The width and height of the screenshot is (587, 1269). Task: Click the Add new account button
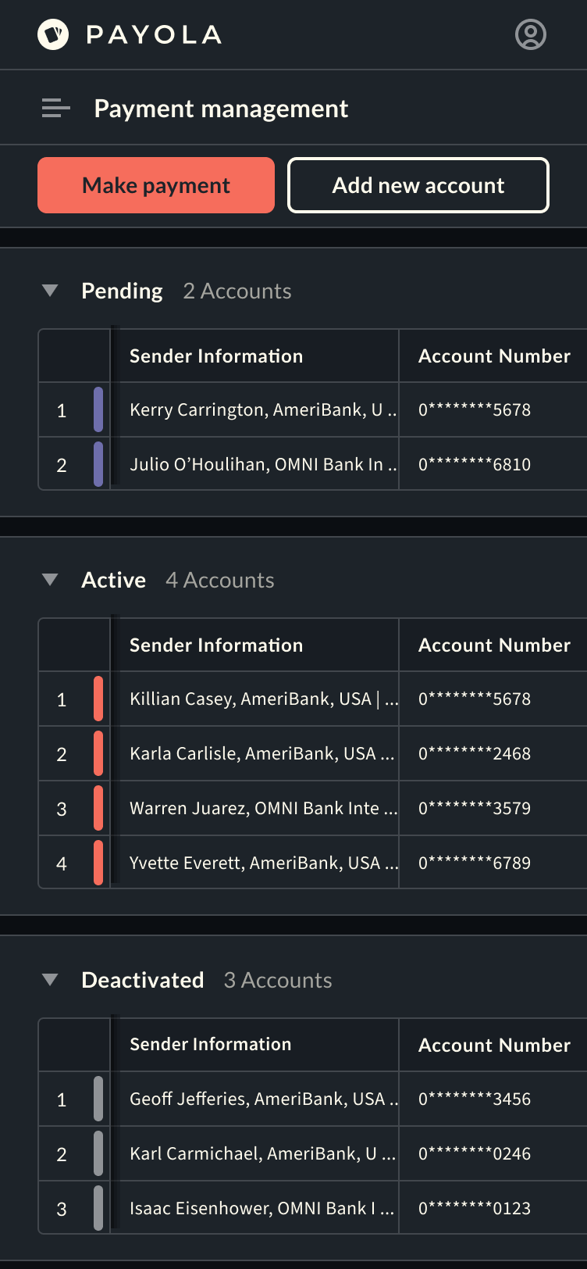point(418,185)
